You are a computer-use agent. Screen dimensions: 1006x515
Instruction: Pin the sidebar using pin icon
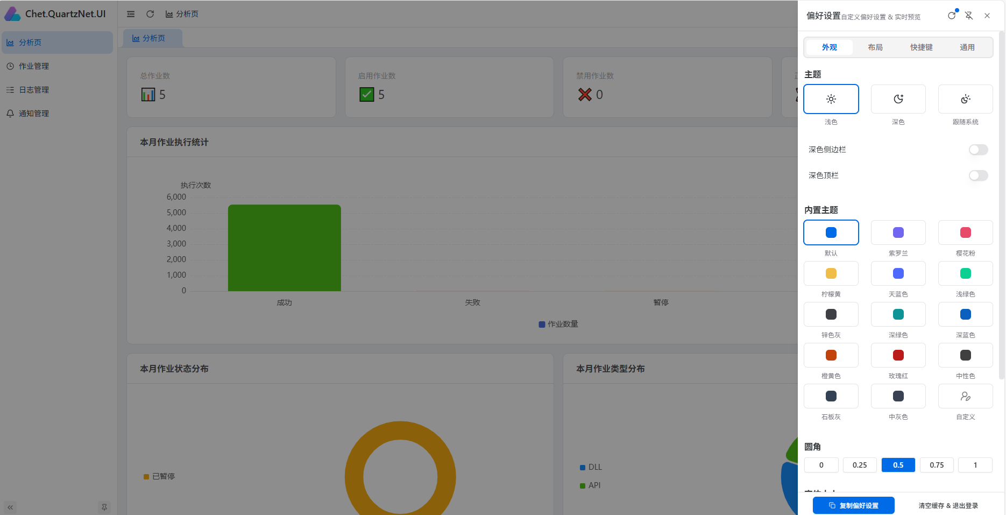click(x=104, y=507)
